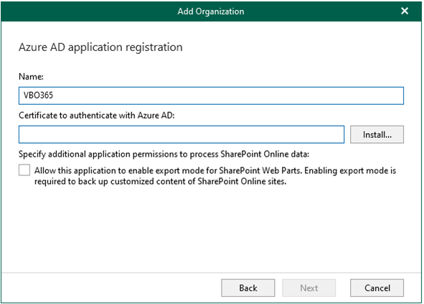
Task: Click the Azure AD application registration heading
Action: pos(100,47)
